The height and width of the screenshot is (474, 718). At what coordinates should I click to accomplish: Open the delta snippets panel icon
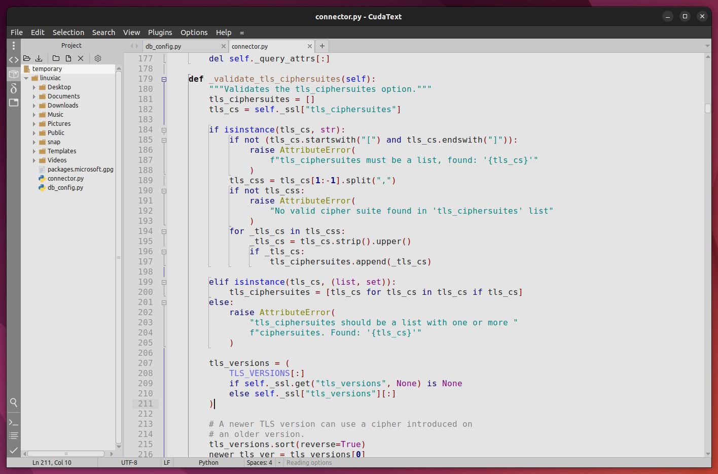coord(14,88)
